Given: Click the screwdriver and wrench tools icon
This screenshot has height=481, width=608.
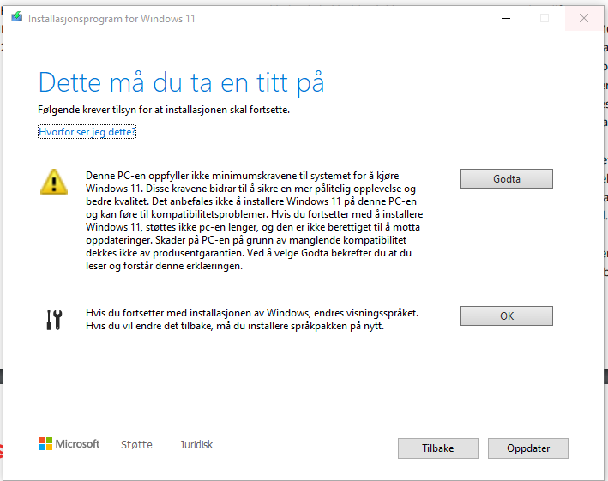Looking at the screenshot, I should pyautogui.click(x=54, y=320).
